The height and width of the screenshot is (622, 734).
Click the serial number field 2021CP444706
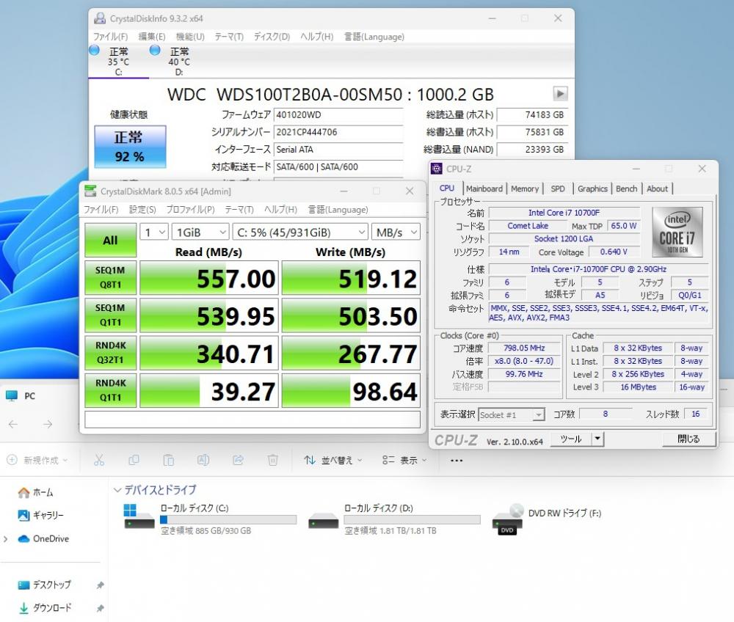[x=338, y=132]
